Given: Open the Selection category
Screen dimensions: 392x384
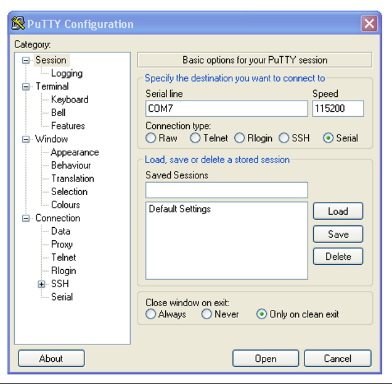Looking at the screenshot, I should pos(69,191).
